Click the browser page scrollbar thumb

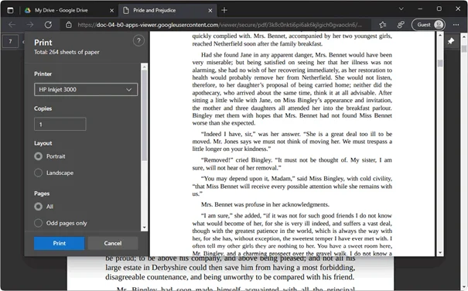pos(463,49)
